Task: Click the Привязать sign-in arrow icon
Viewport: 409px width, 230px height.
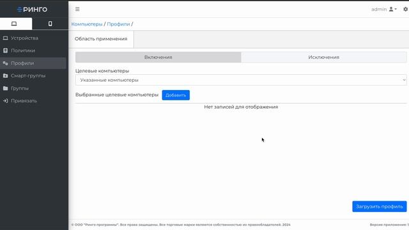Action: tap(5, 101)
